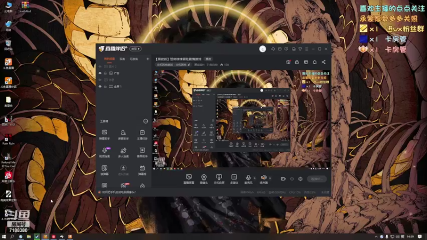
Task: Switch to the second scene tab
Action: tap(122, 59)
